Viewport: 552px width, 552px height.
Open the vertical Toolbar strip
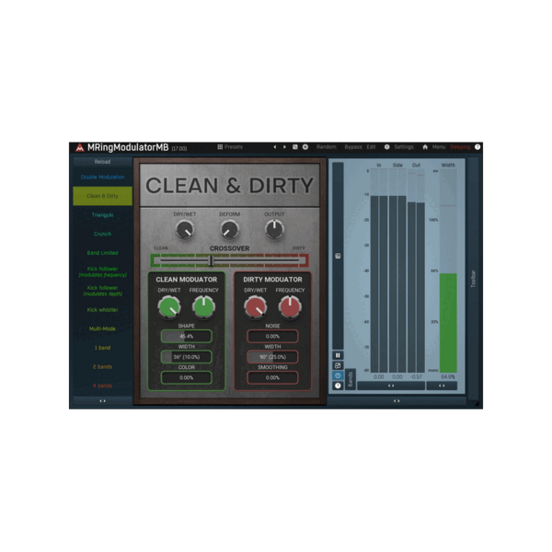point(473,279)
